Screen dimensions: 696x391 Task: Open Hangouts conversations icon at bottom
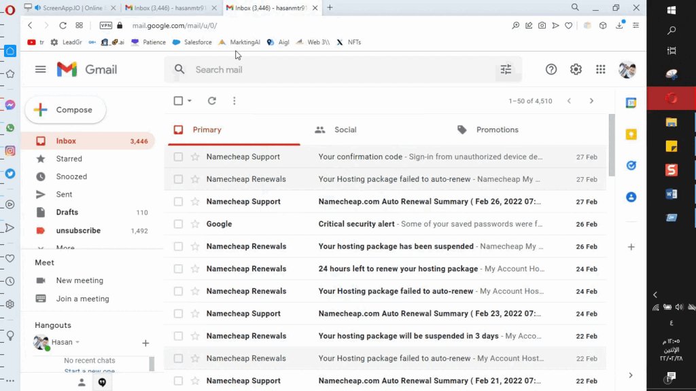click(x=102, y=382)
